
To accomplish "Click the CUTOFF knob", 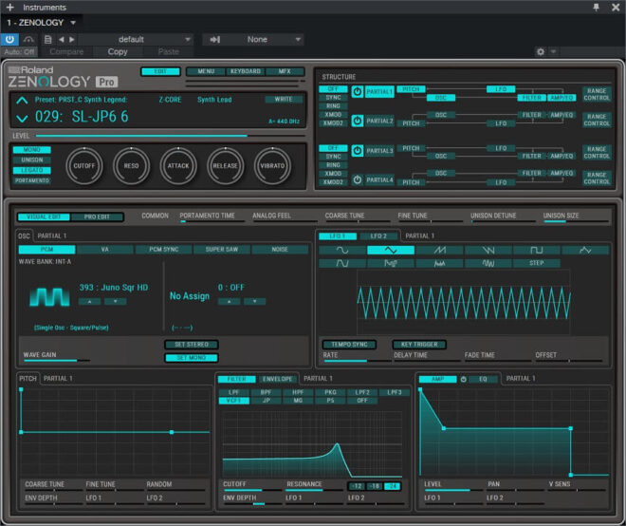I will (84, 166).
